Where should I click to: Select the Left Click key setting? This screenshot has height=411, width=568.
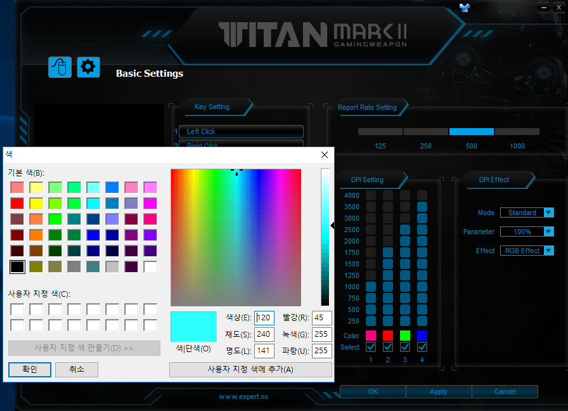point(241,131)
